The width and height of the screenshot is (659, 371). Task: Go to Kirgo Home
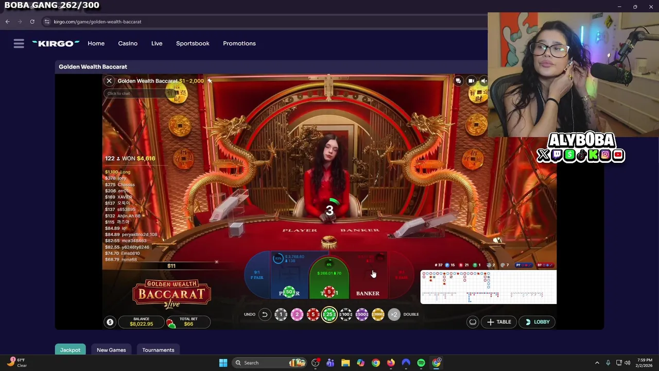[96, 44]
